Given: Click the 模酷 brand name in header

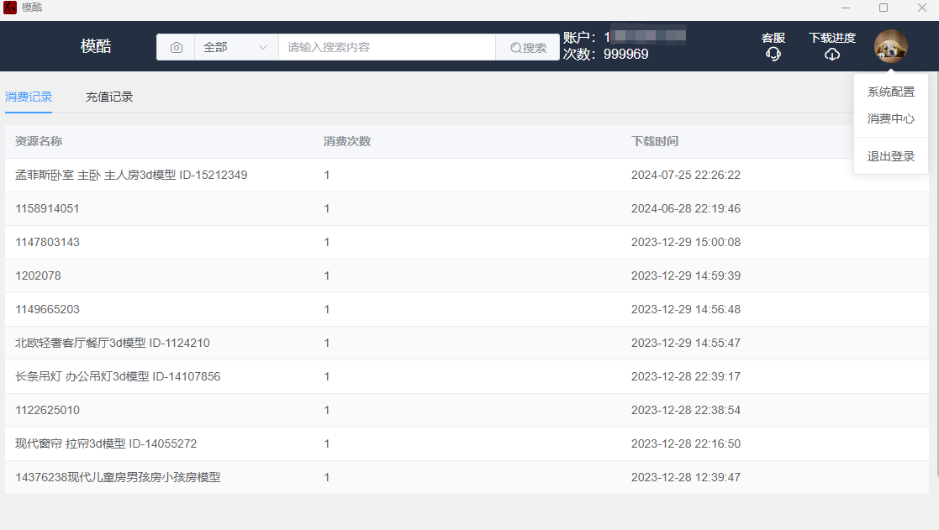Looking at the screenshot, I should (96, 47).
